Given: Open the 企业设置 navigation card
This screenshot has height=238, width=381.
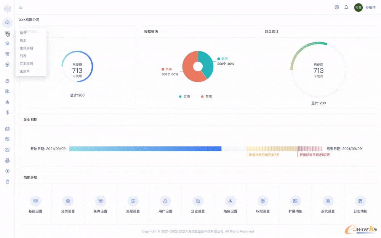Looking at the screenshot, I should [x=198, y=205].
